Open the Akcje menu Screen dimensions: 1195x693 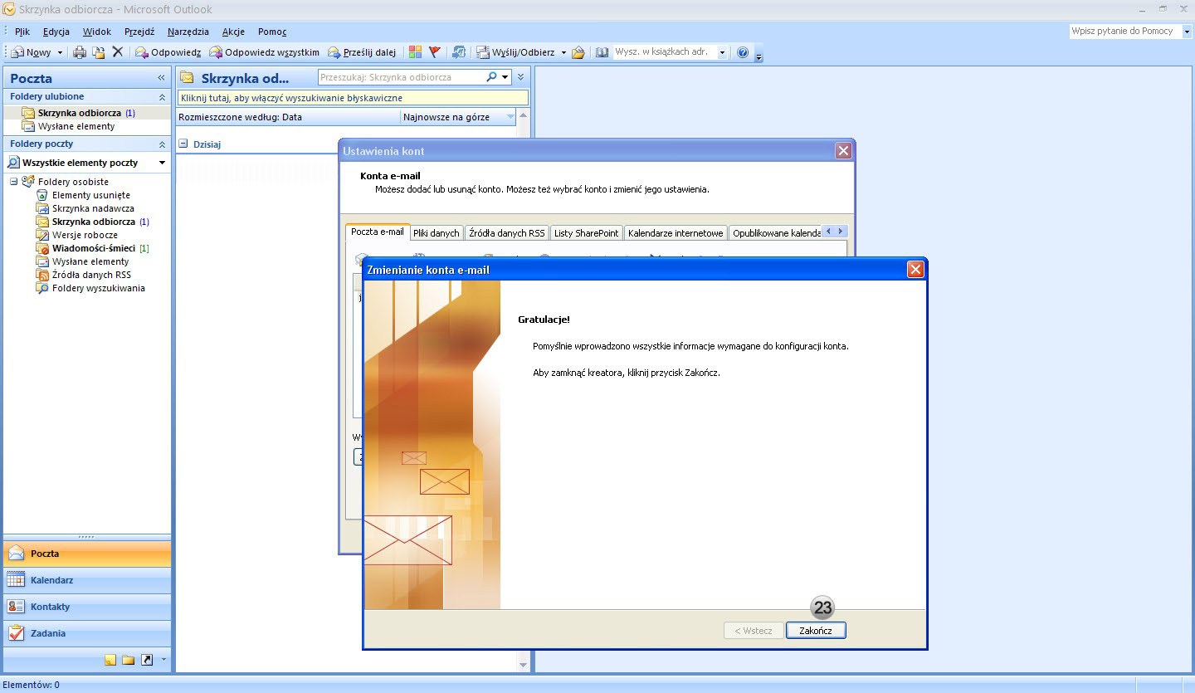click(x=233, y=32)
